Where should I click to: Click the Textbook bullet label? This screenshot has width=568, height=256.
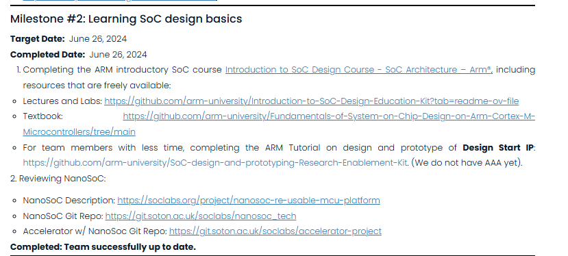[42, 116]
